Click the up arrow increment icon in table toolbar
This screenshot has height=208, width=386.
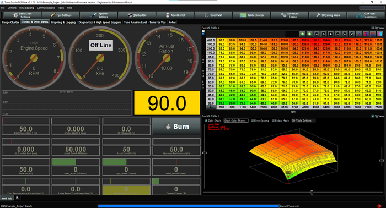tap(324, 34)
